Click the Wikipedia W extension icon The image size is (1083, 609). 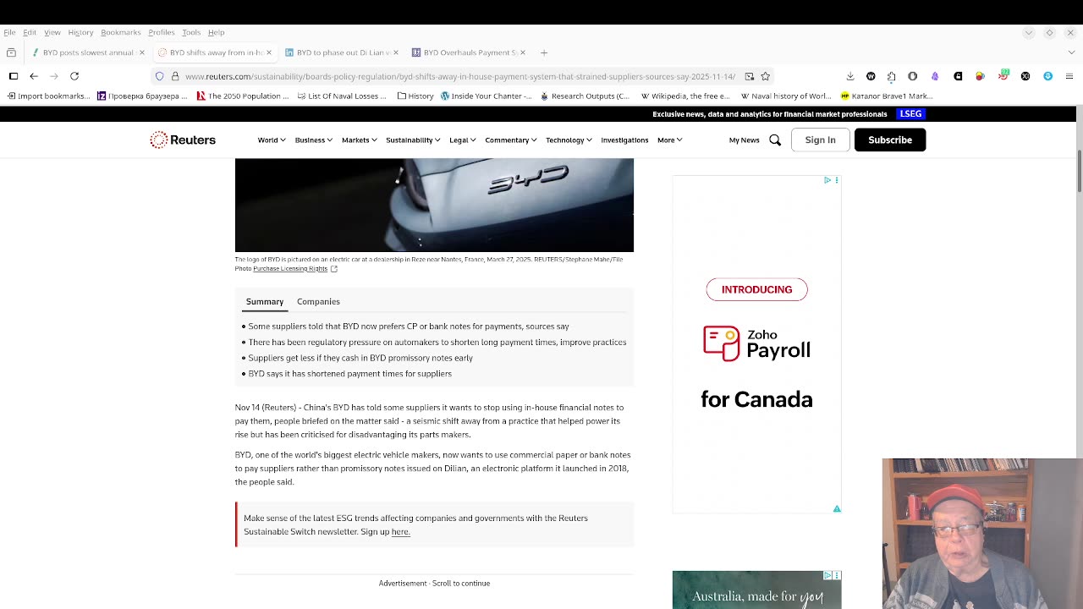(871, 76)
